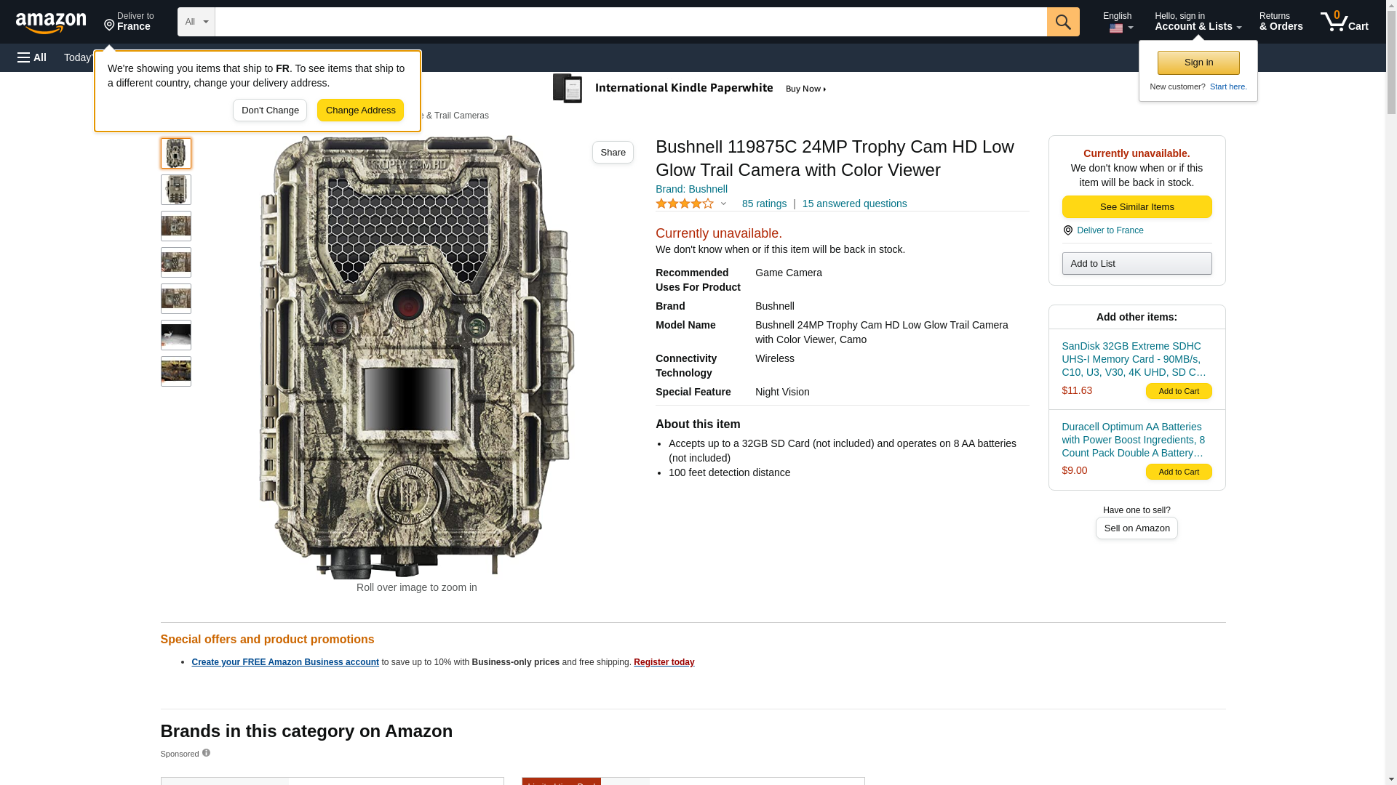Click in the search text field
The width and height of the screenshot is (1397, 785).
[630, 22]
